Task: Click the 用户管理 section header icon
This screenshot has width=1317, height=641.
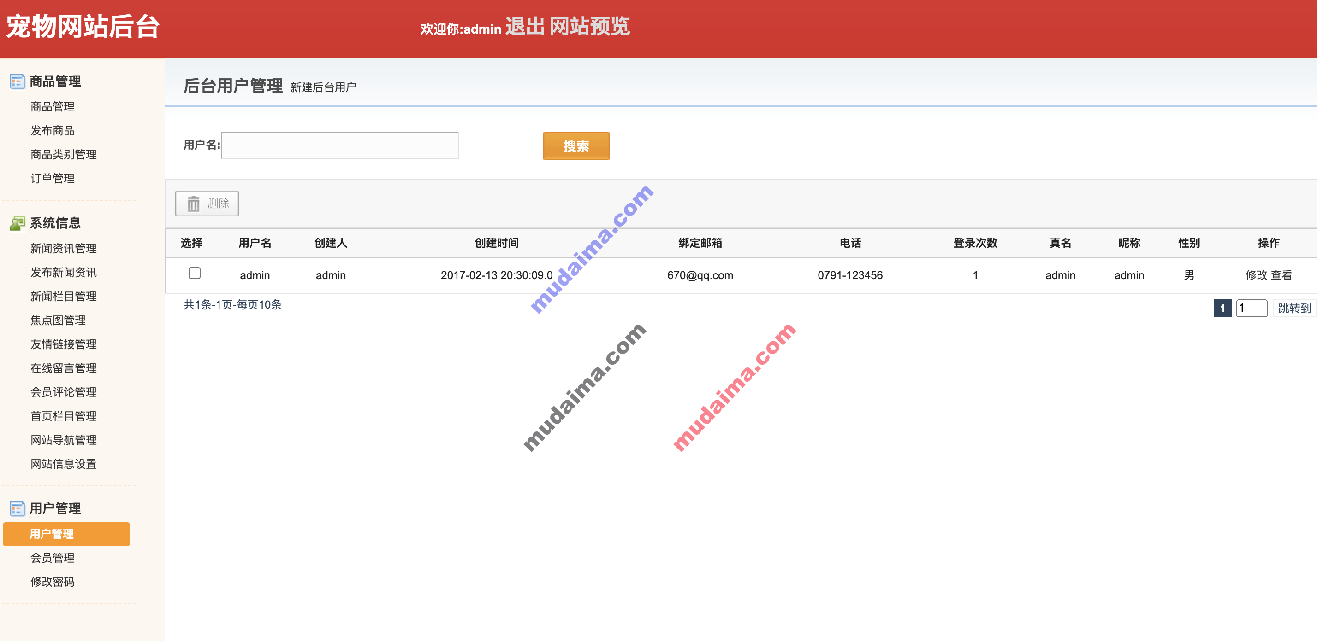Action: (18, 508)
